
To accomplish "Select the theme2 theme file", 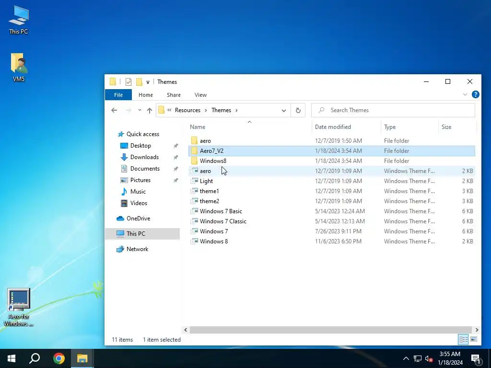I will pyautogui.click(x=332, y=201).
